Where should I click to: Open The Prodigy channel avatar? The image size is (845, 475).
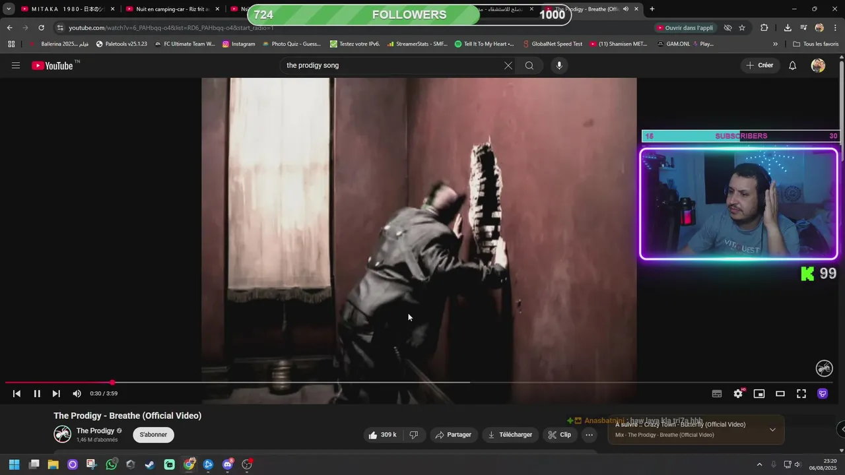click(x=62, y=434)
